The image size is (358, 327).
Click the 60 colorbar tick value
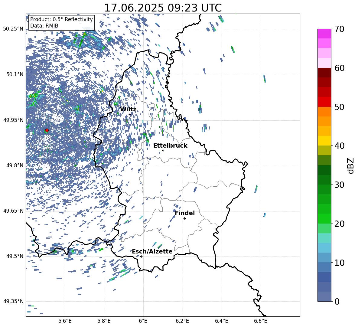[339, 68]
